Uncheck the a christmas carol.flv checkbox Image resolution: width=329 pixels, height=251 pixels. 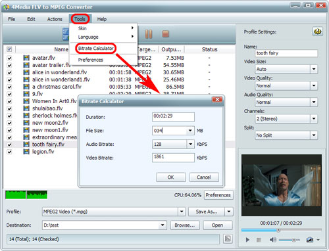tap(9, 87)
